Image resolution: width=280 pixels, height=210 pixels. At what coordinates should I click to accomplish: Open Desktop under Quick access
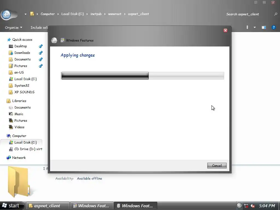21,46
